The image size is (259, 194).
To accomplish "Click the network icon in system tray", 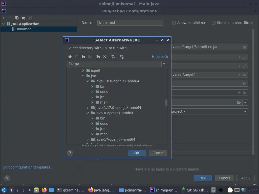I will pos(237,190).
